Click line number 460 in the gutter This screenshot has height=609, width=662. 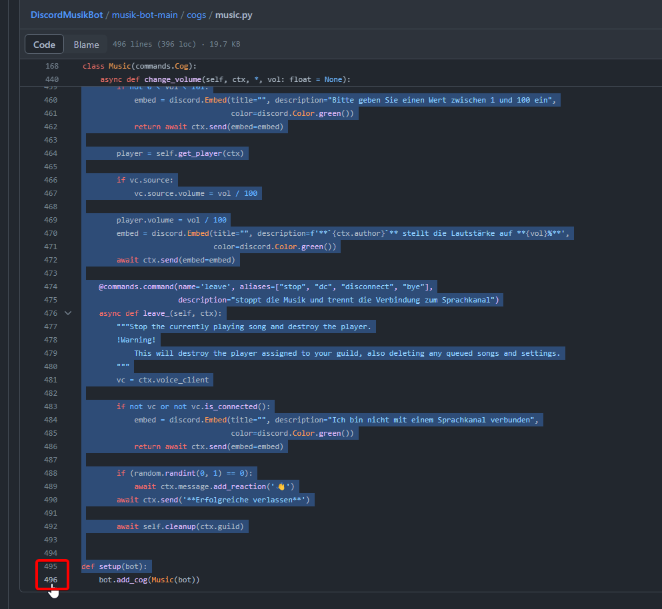coord(51,100)
